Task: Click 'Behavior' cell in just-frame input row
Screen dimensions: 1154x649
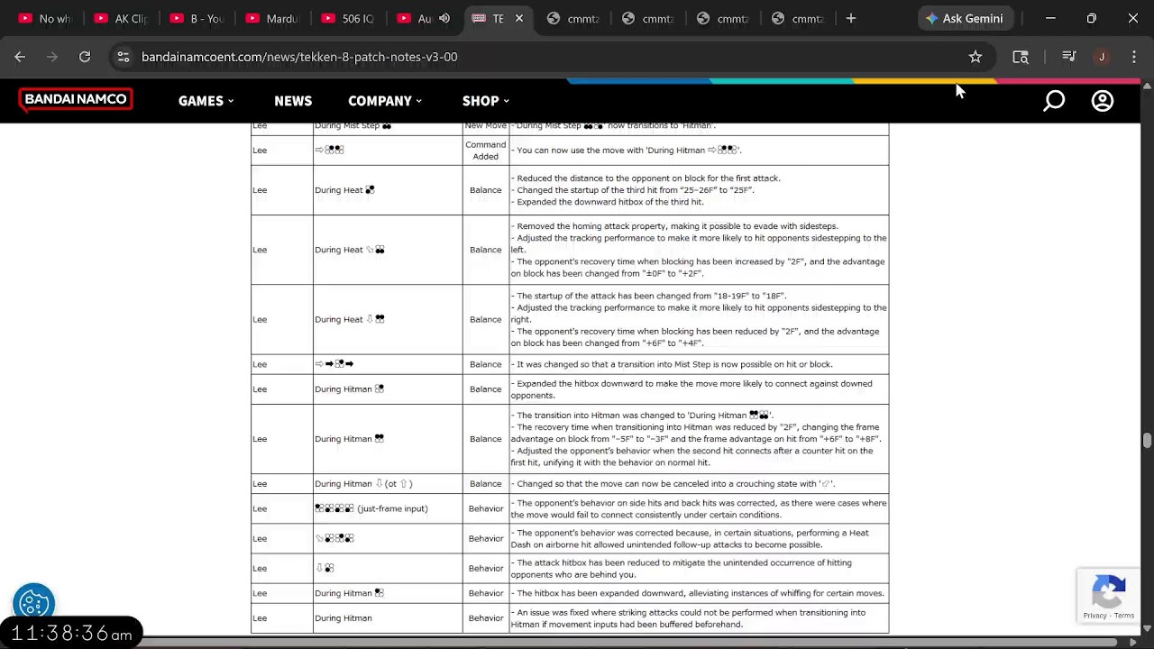Action: [485, 509]
